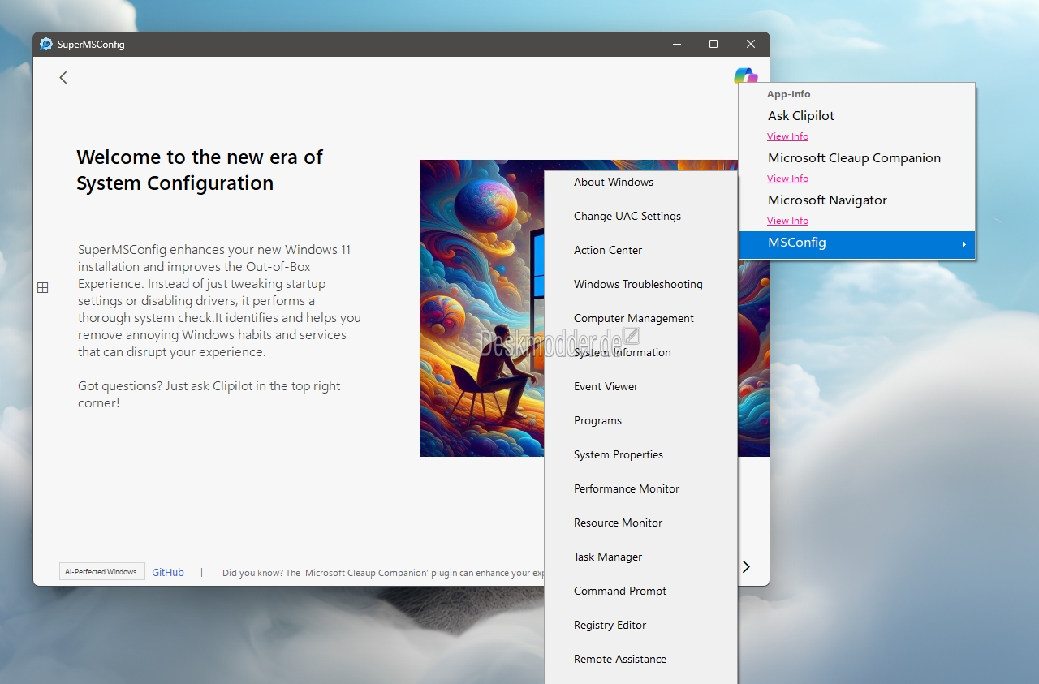The height and width of the screenshot is (684, 1039).
Task: Open View Info link under Ask Clipilot
Action: [x=787, y=136]
